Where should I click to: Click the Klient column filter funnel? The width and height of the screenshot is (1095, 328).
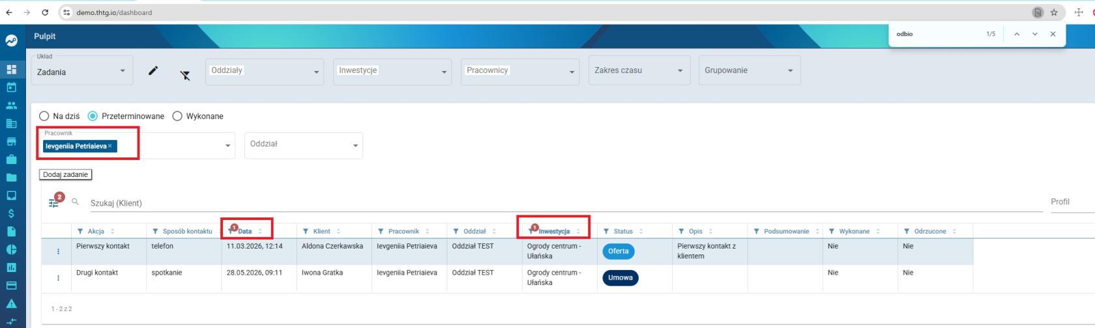pos(306,231)
